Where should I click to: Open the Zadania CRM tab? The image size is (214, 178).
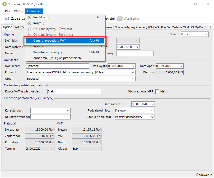180,27
